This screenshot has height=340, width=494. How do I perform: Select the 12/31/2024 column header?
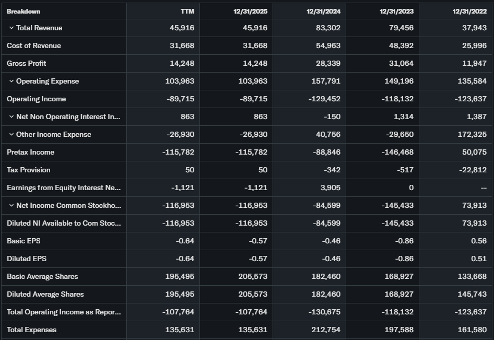click(x=324, y=11)
